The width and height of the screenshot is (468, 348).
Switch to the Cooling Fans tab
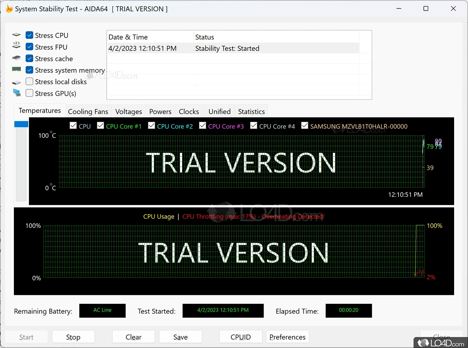click(x=88, y=111)
